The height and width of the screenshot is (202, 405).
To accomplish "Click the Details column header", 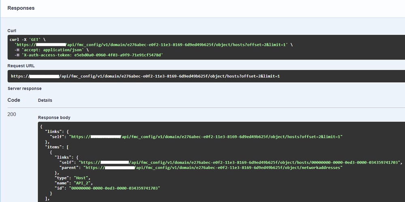I will (x=45, y=100).
